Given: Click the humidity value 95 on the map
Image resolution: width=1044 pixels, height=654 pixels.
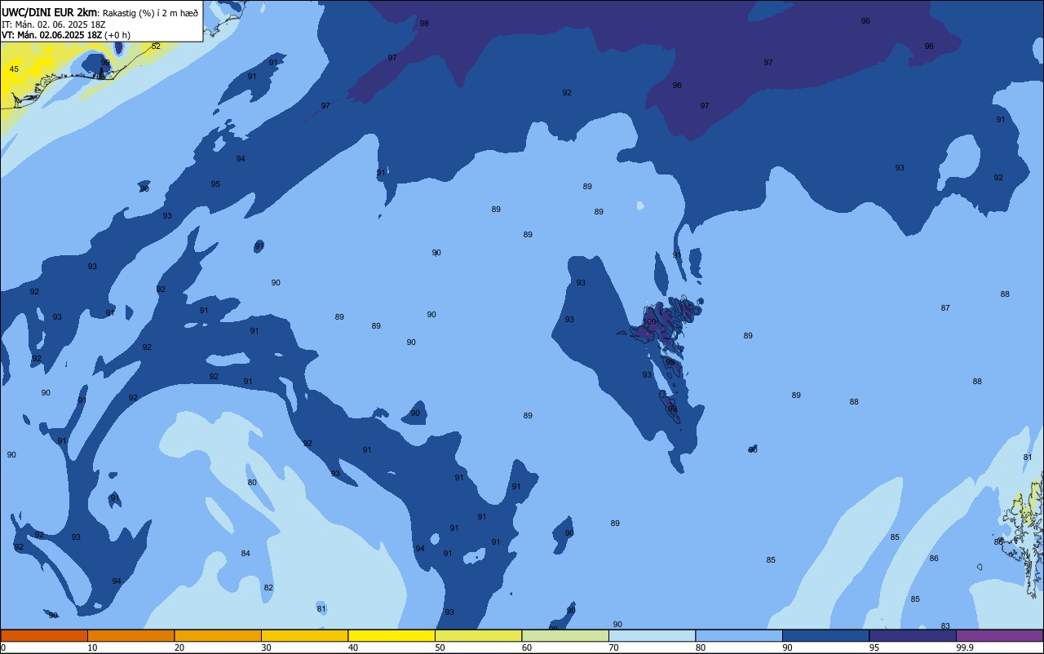Looking at the screenshot, I should [x=215, y=184].
